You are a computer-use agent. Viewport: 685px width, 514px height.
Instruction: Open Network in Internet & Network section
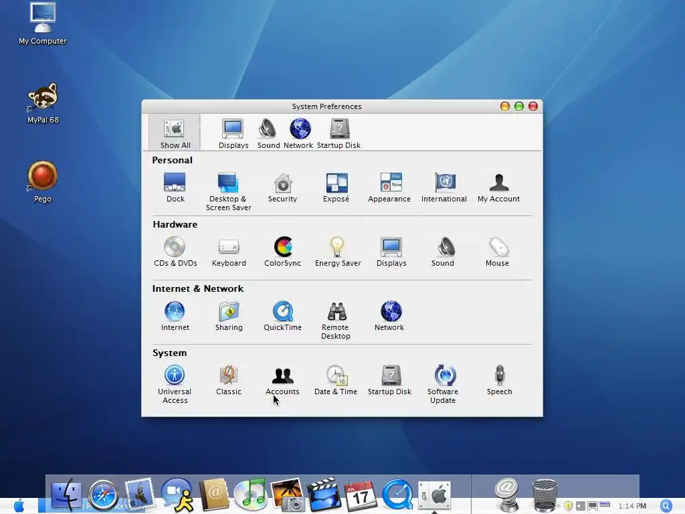pyautogui.click(x=390, y=316)
